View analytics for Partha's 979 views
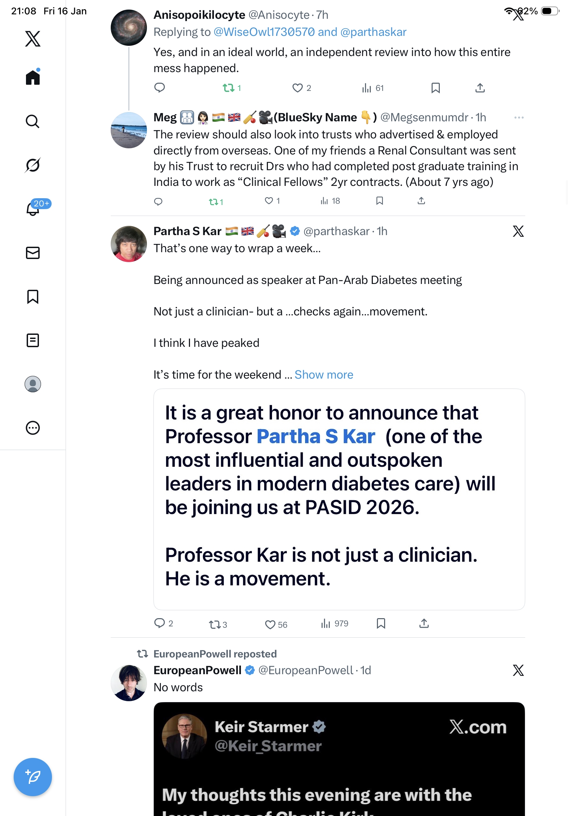 pos(335,624)
